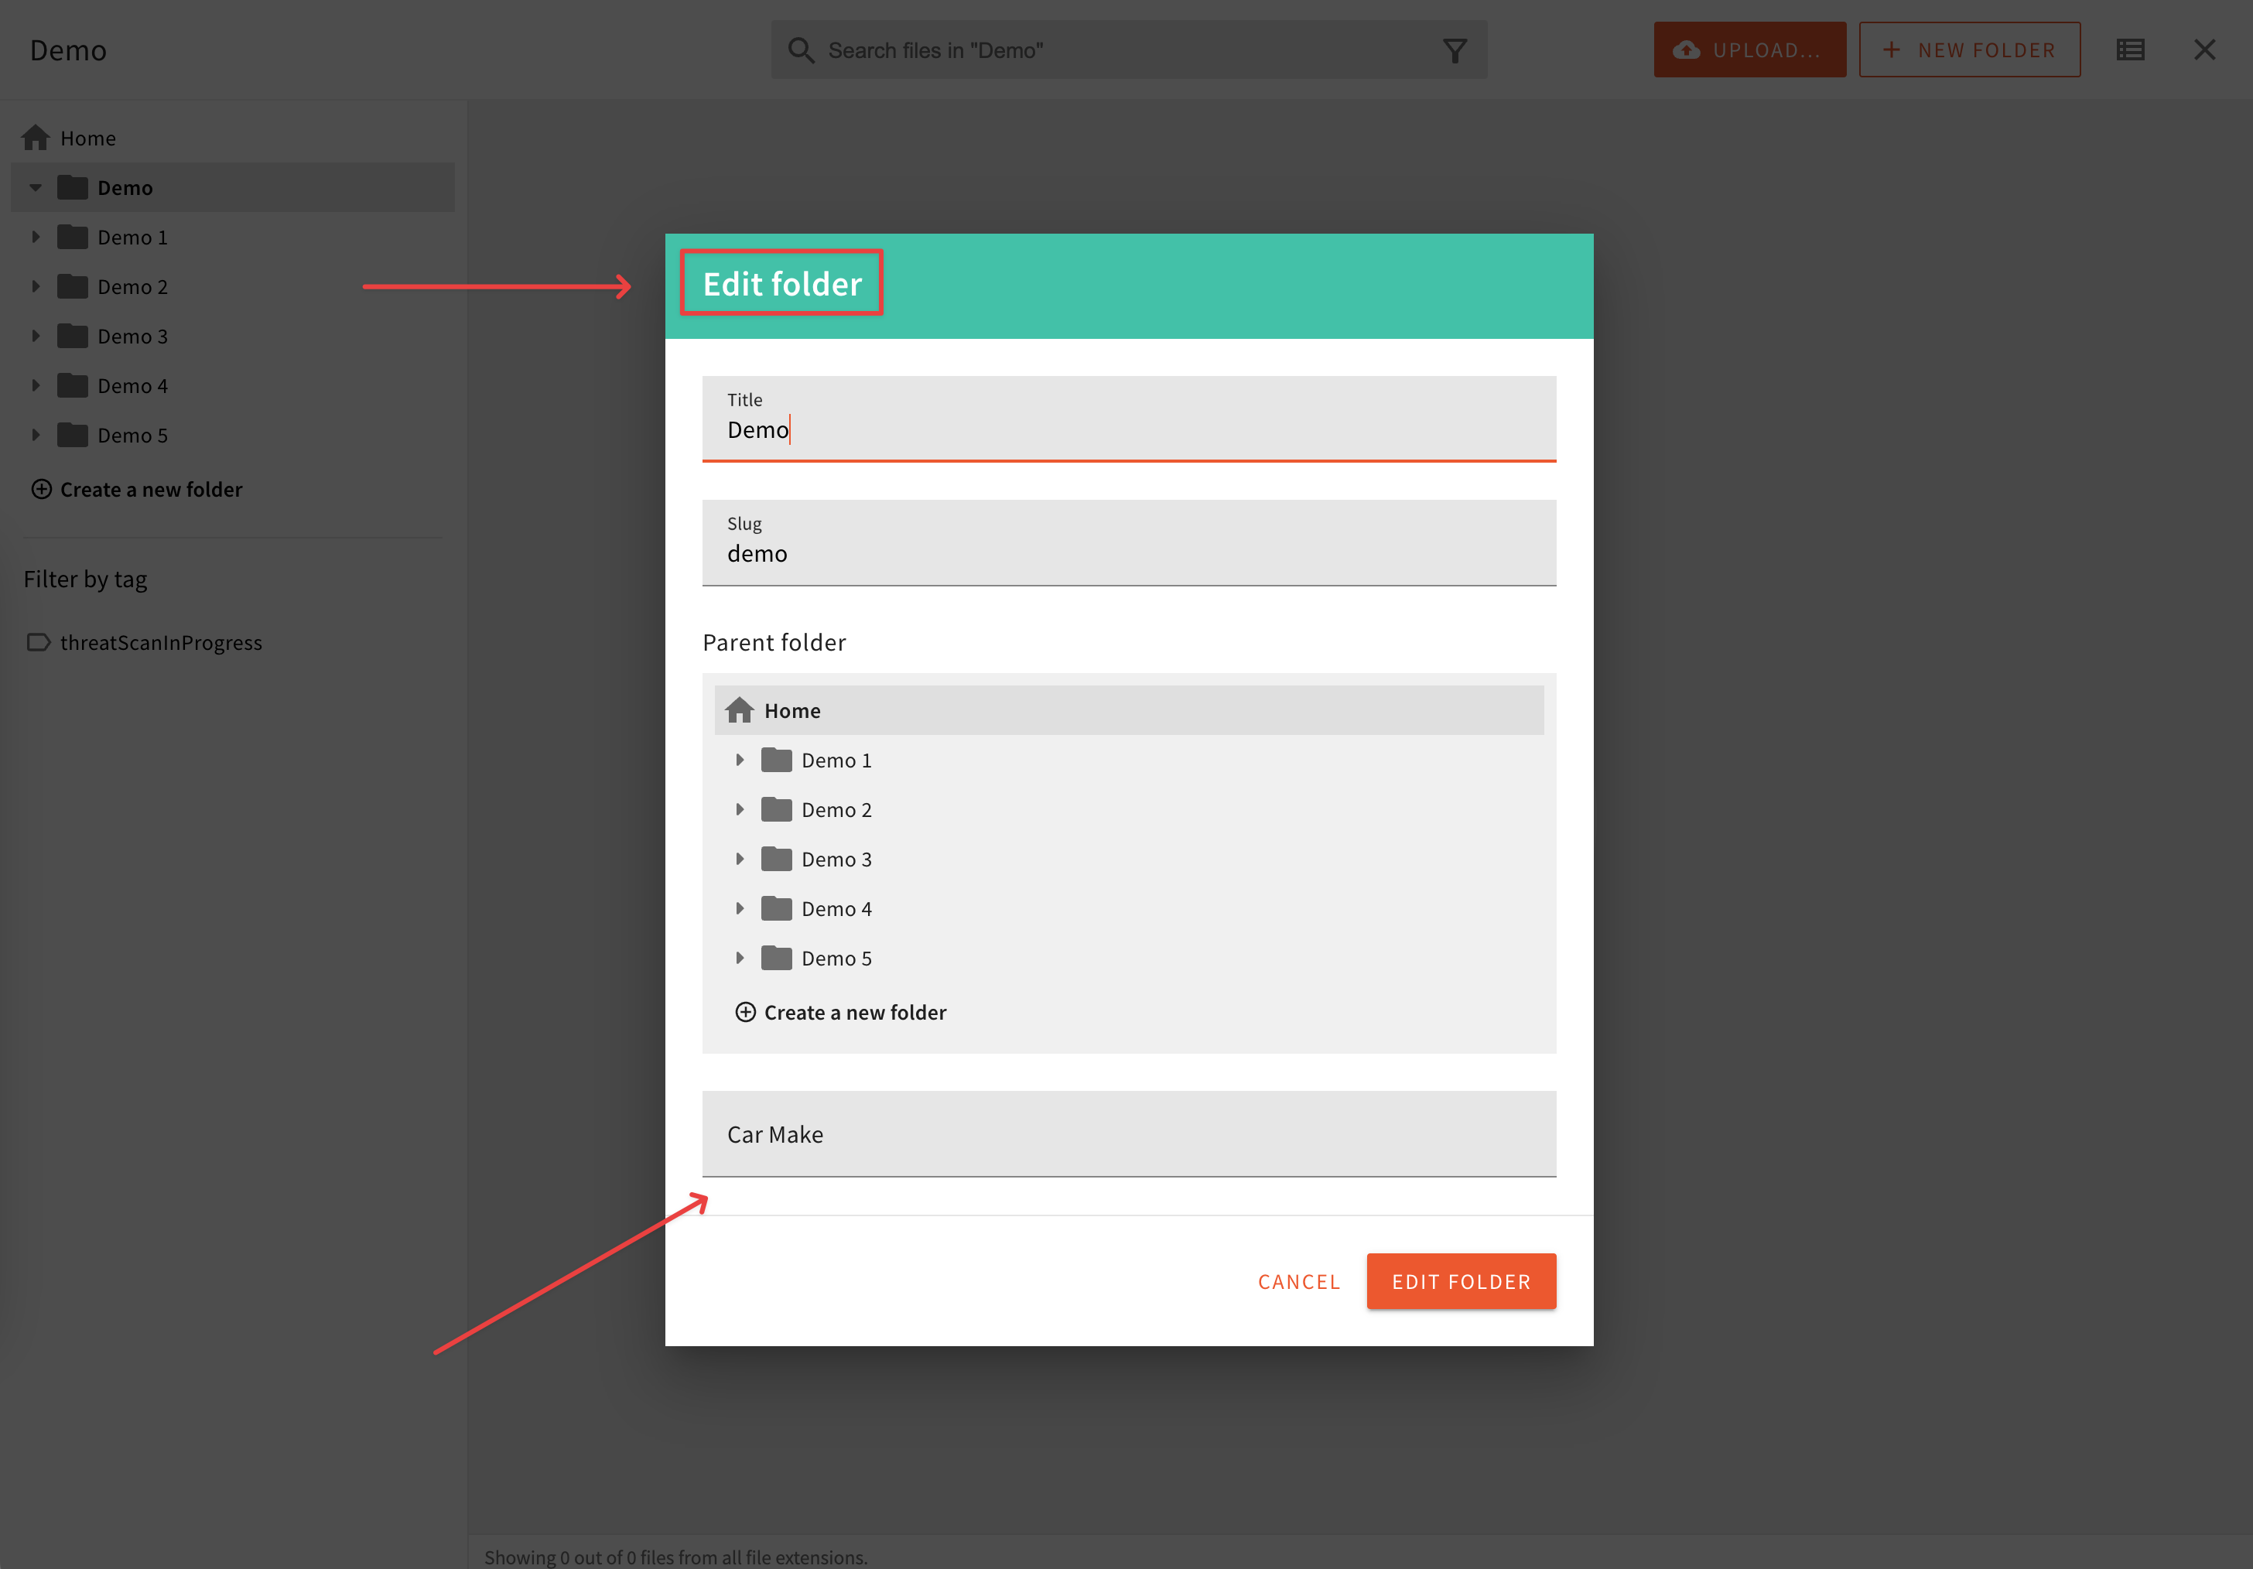
Task: Click the plus icon beside Create a new folder
Action: [x=41, y=489]
